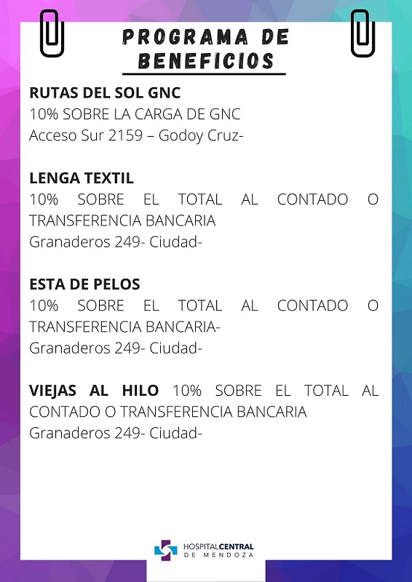
Task: Click the right paperclip icon
Action: (x=363, y=33)
